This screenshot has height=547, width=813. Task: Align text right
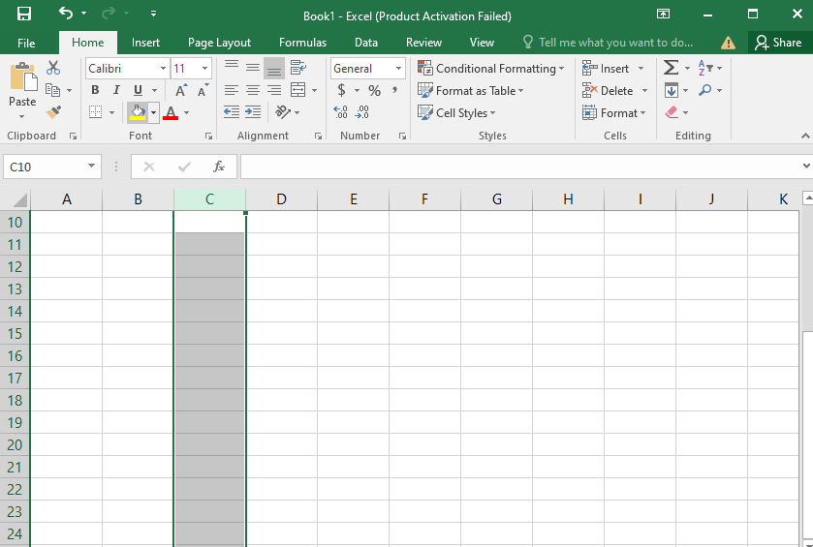coord(274,90)
